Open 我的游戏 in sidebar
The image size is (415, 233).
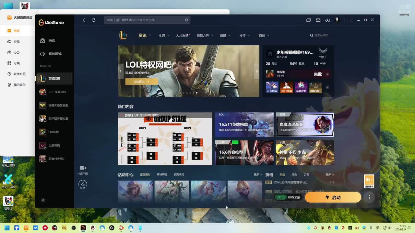click(x=54, y=54)
